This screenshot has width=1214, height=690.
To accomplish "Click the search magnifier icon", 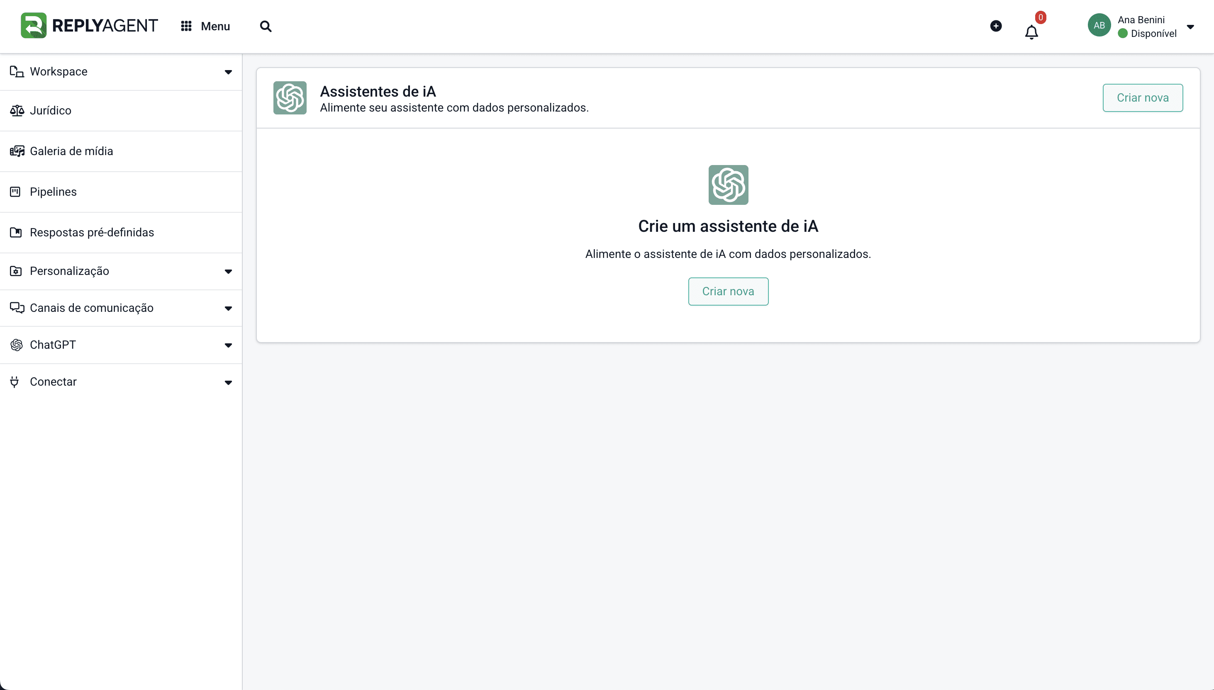I will point(266,26).
